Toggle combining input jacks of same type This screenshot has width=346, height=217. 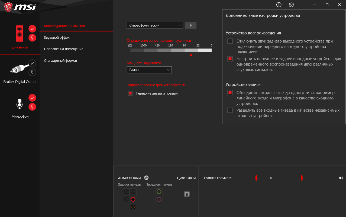tap(230, 93)
